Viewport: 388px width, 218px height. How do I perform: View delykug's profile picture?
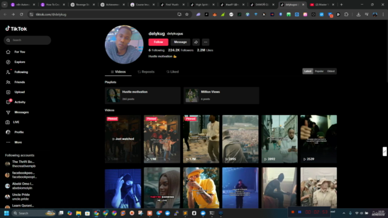coord(124,44)
